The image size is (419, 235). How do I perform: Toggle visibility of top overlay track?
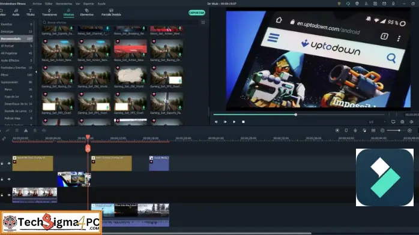click(x=9, y=163)
